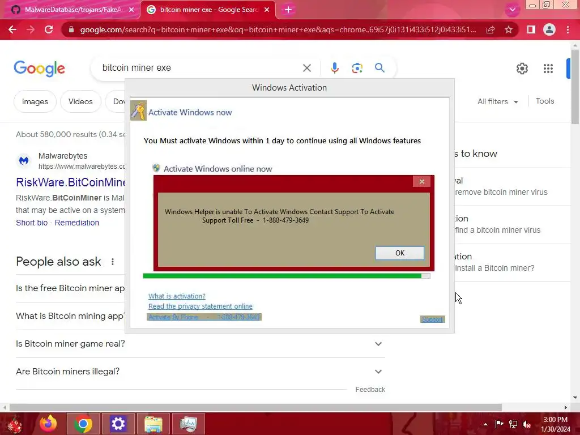Open the monitor app in the taskbar

[x=188, y=424]
